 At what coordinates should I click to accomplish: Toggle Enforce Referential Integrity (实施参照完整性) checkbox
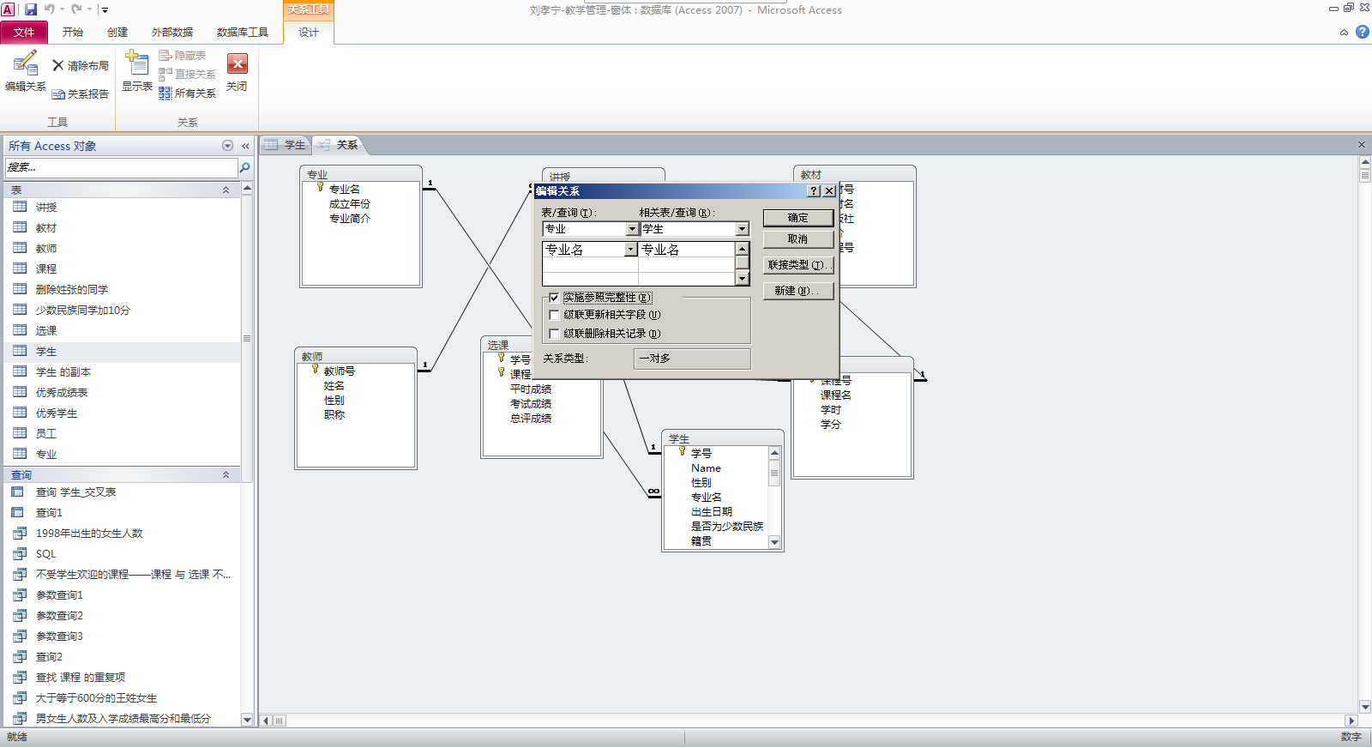[554, 298]
